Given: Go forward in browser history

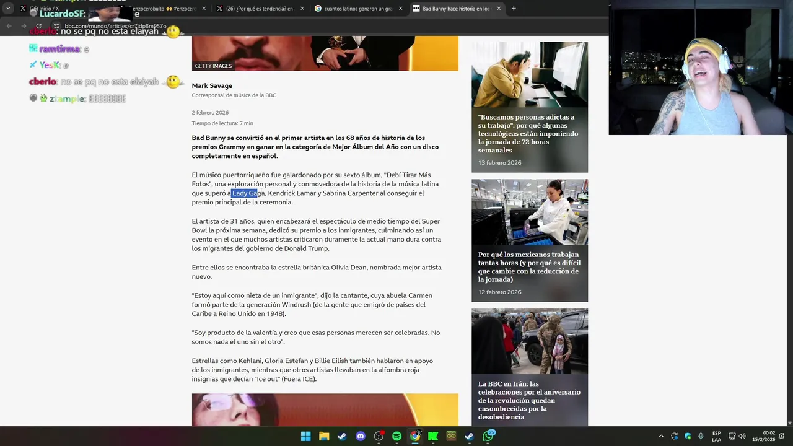Looking at the screenshot, I should 24,26.
